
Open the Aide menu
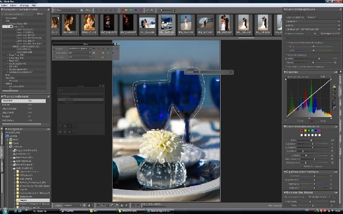(34, 5)
